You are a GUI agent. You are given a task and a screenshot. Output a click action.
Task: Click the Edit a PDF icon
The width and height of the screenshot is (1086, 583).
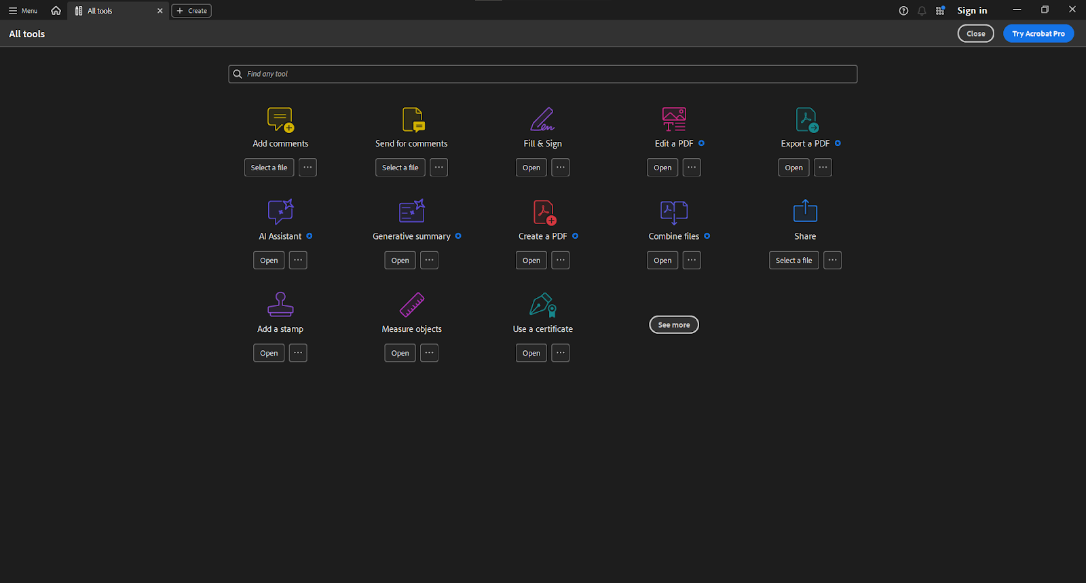pos(674,119)
